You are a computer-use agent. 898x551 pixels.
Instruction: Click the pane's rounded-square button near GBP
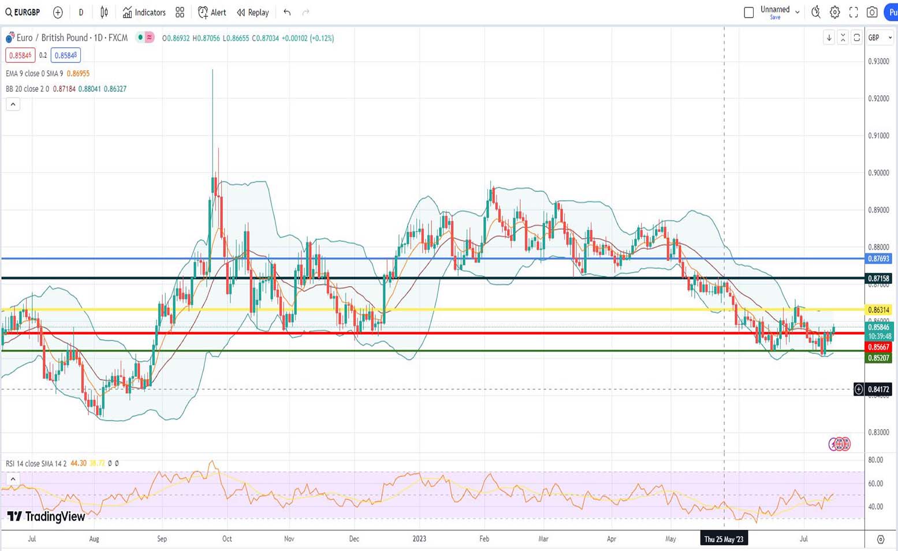(856, 38)
